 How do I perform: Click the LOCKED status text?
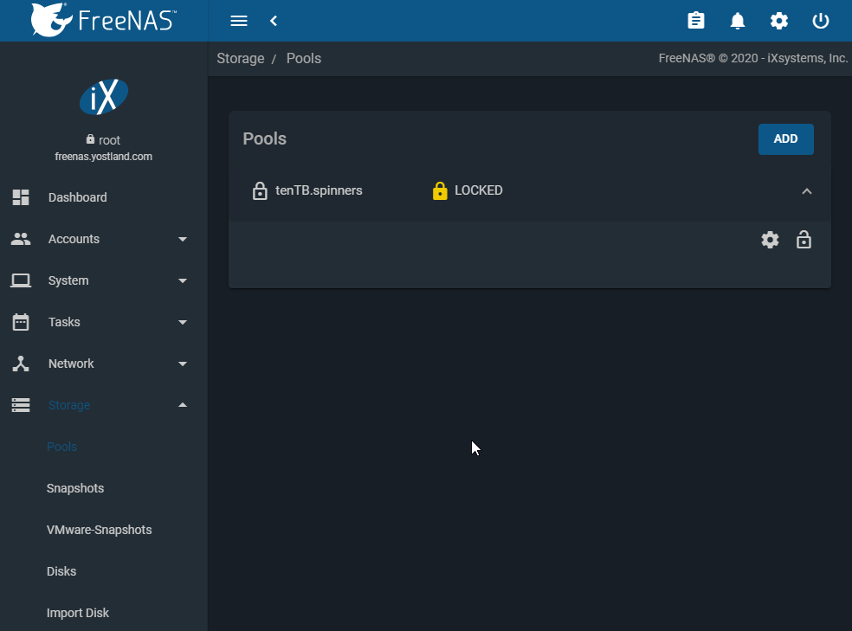pos(478,190)
